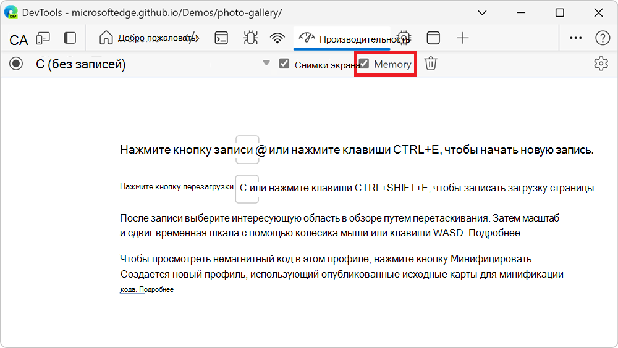Open the Memory chip tool icon
This screenshot has height=348, width=618.
[404, 38]
